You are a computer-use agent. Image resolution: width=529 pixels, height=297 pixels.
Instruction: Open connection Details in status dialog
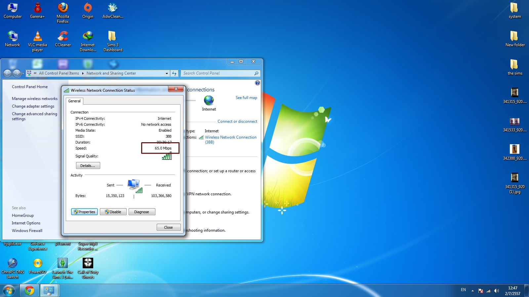point(88,166)
